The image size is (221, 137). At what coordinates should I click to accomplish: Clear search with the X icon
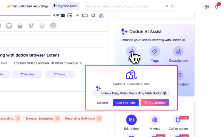point(167,6)
